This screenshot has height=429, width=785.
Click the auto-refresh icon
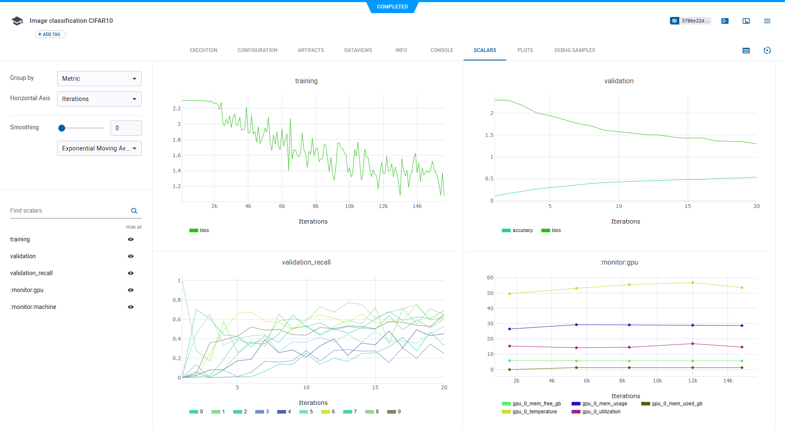pyautogui.click(x=767, y=51)
